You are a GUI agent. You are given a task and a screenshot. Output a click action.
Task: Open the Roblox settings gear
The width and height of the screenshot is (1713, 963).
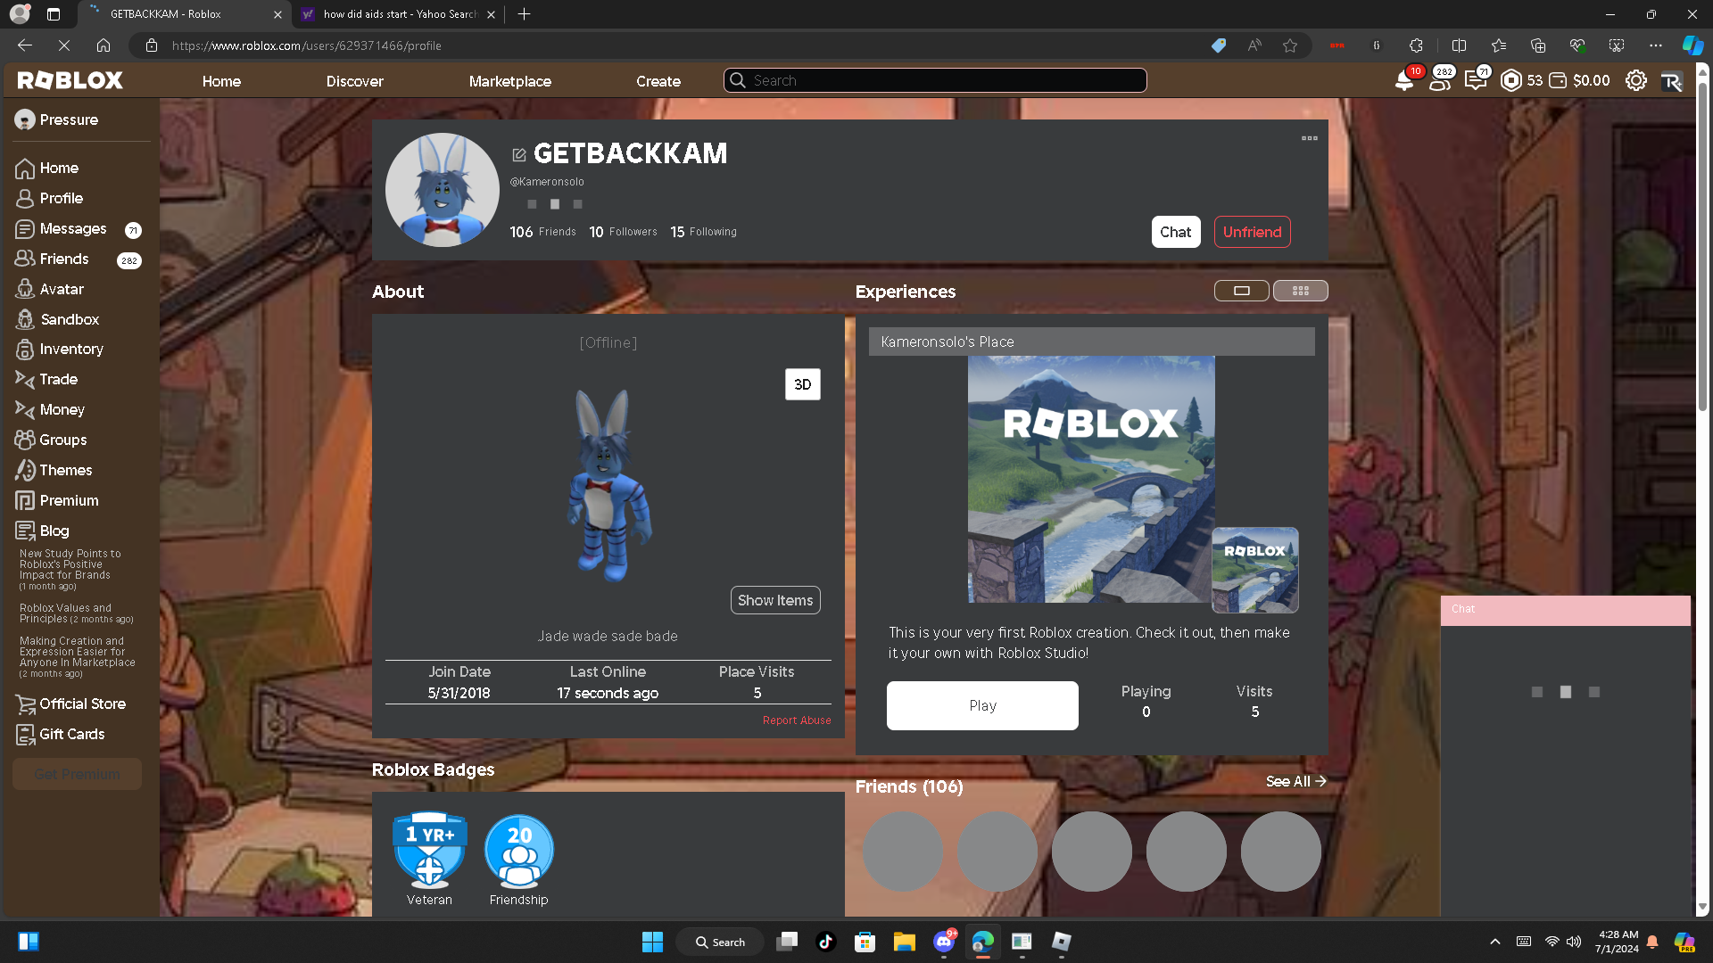tap(1636, 81)
